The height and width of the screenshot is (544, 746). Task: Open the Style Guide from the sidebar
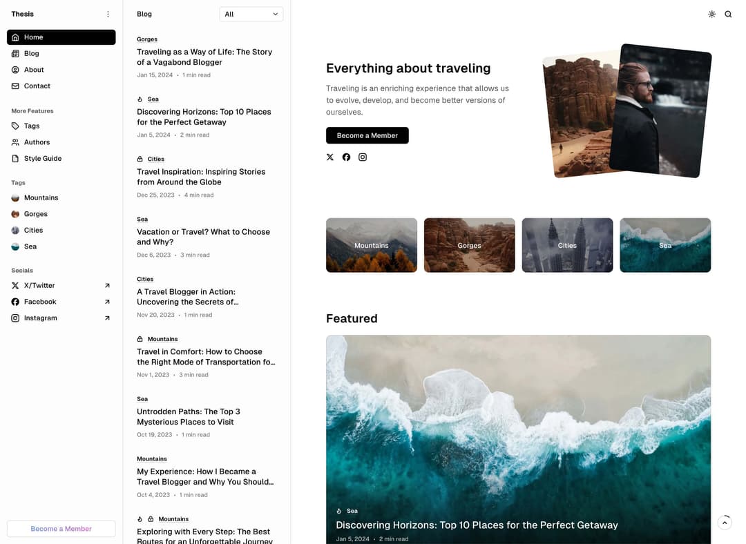tap(15, 158)
